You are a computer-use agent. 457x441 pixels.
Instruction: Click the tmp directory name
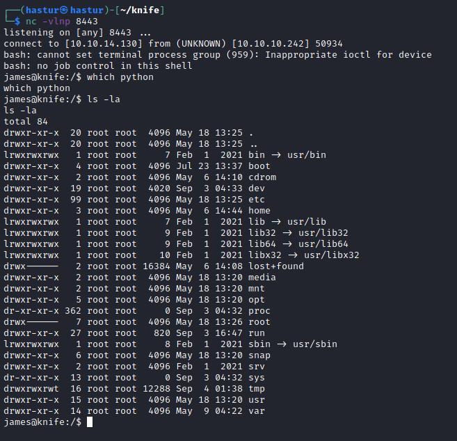point(257,389)
